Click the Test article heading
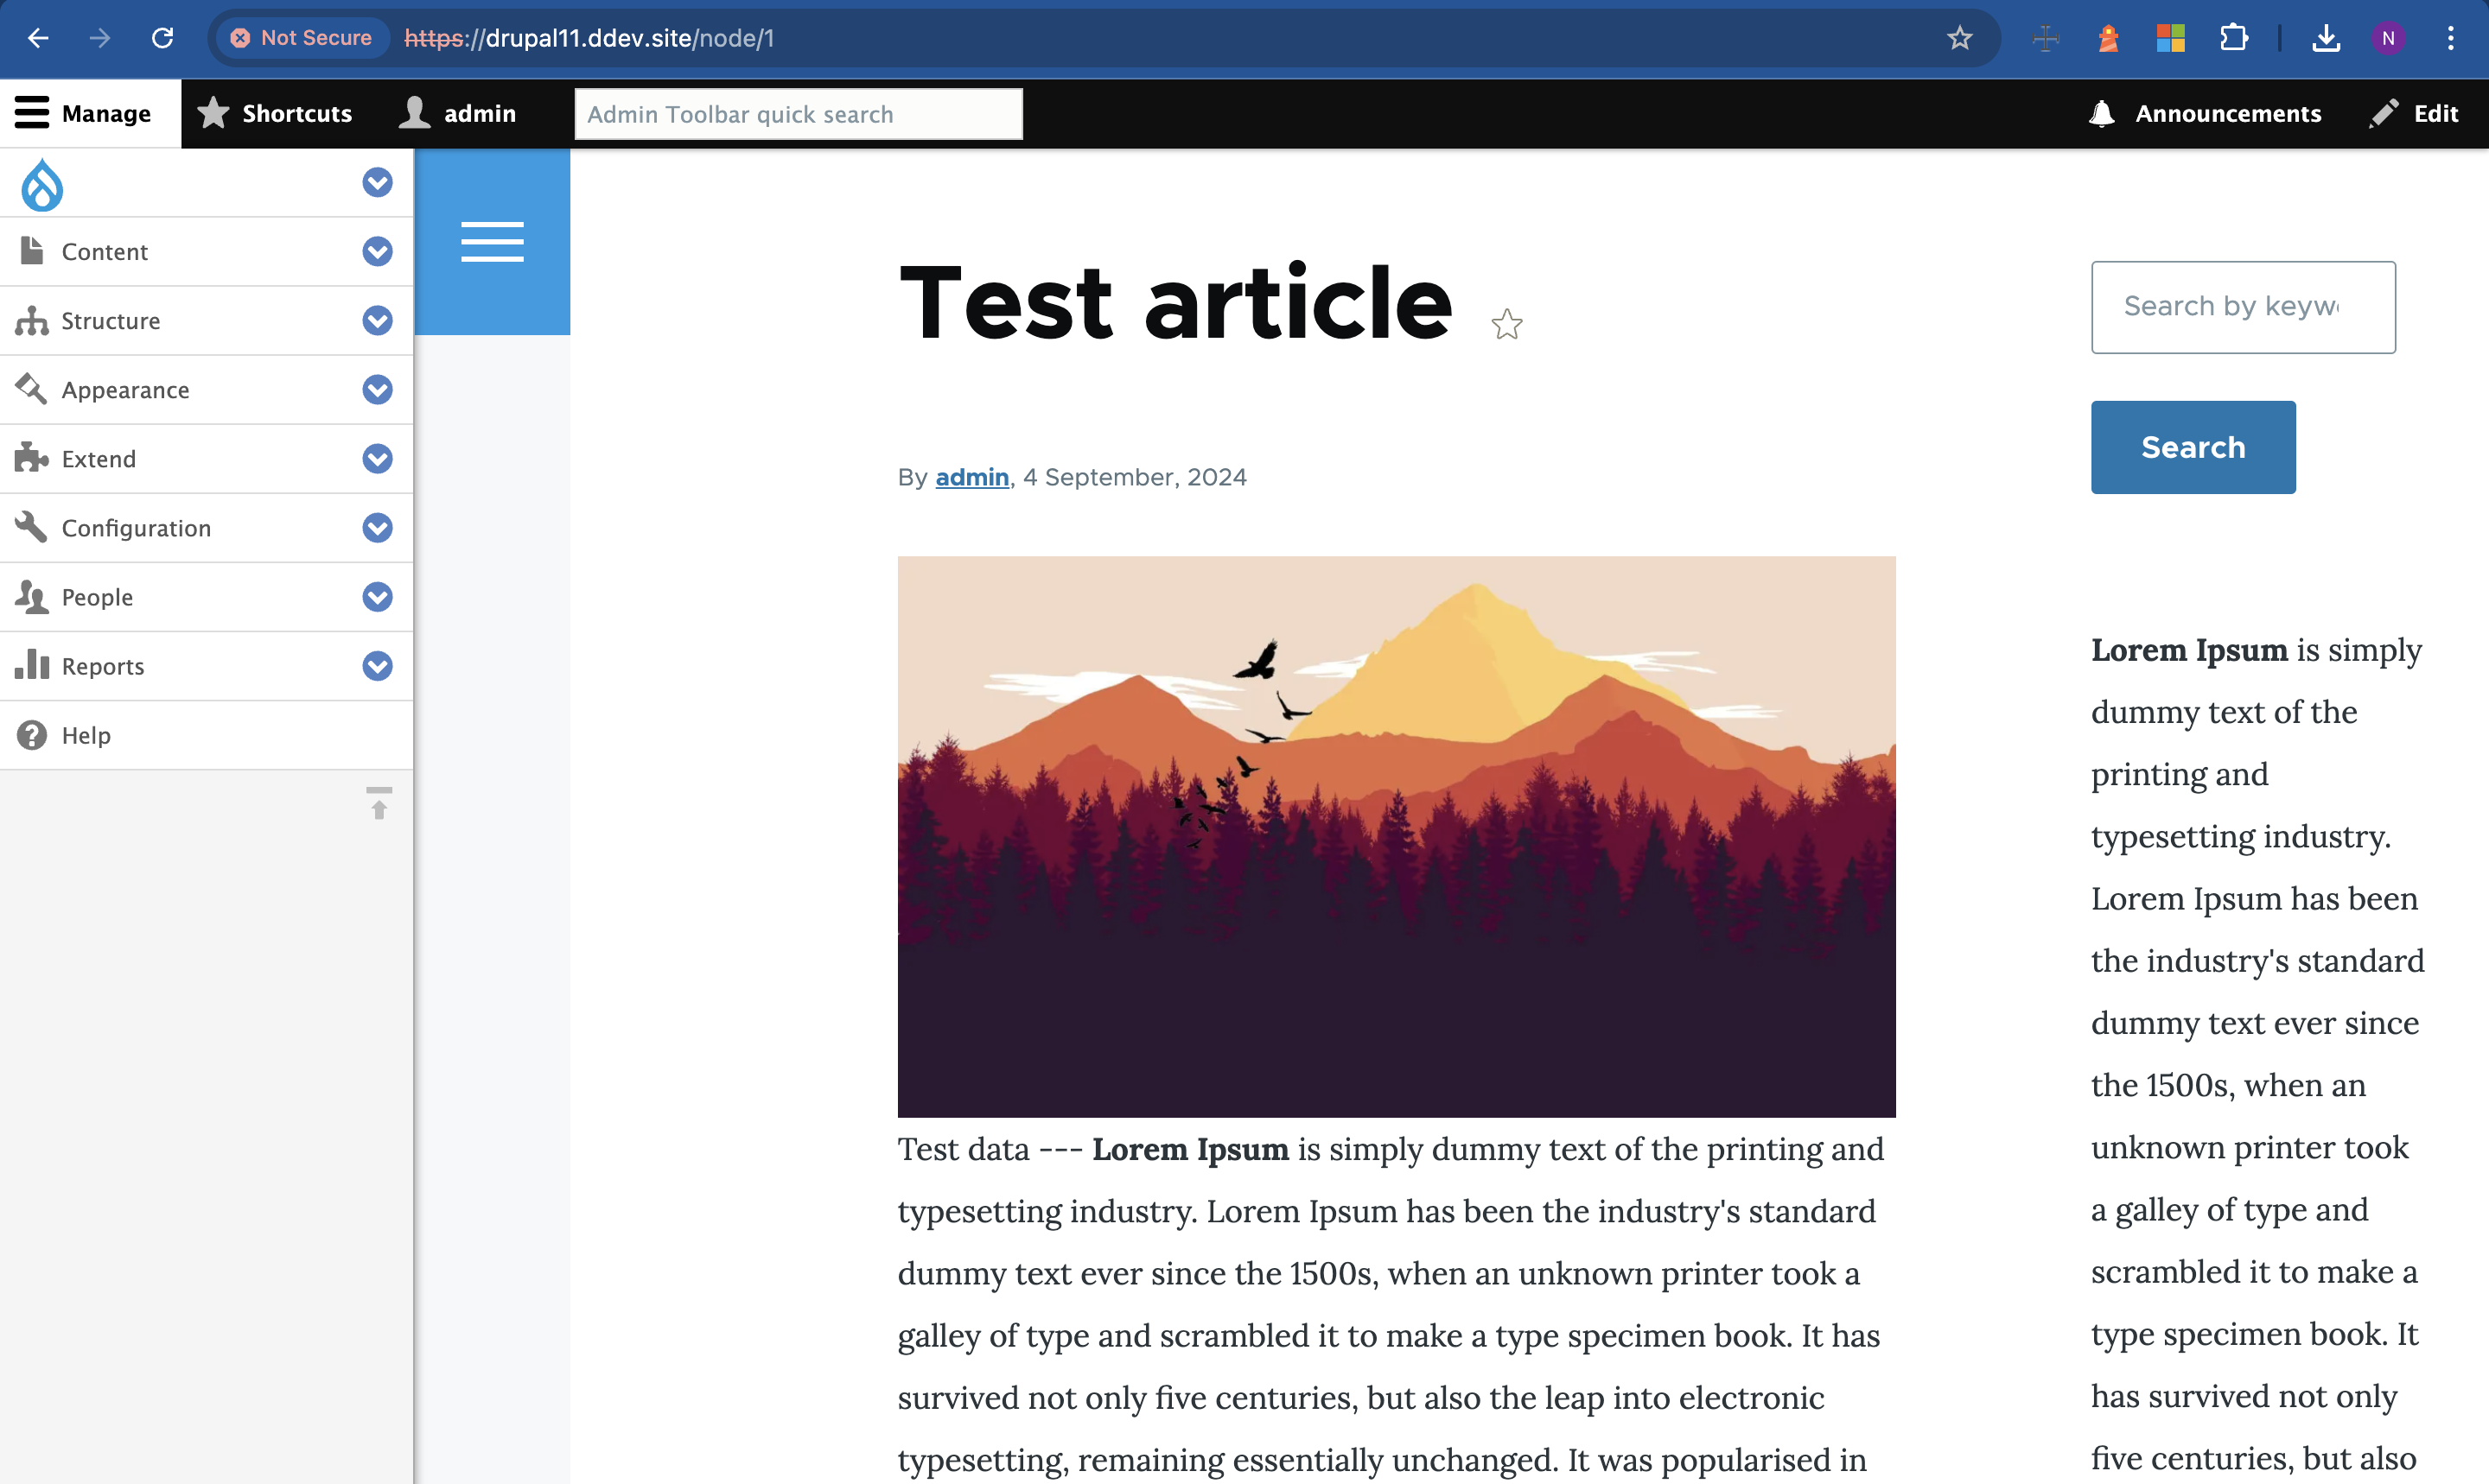This screenshot has width=2489, height=1484. pos(1175,302)
